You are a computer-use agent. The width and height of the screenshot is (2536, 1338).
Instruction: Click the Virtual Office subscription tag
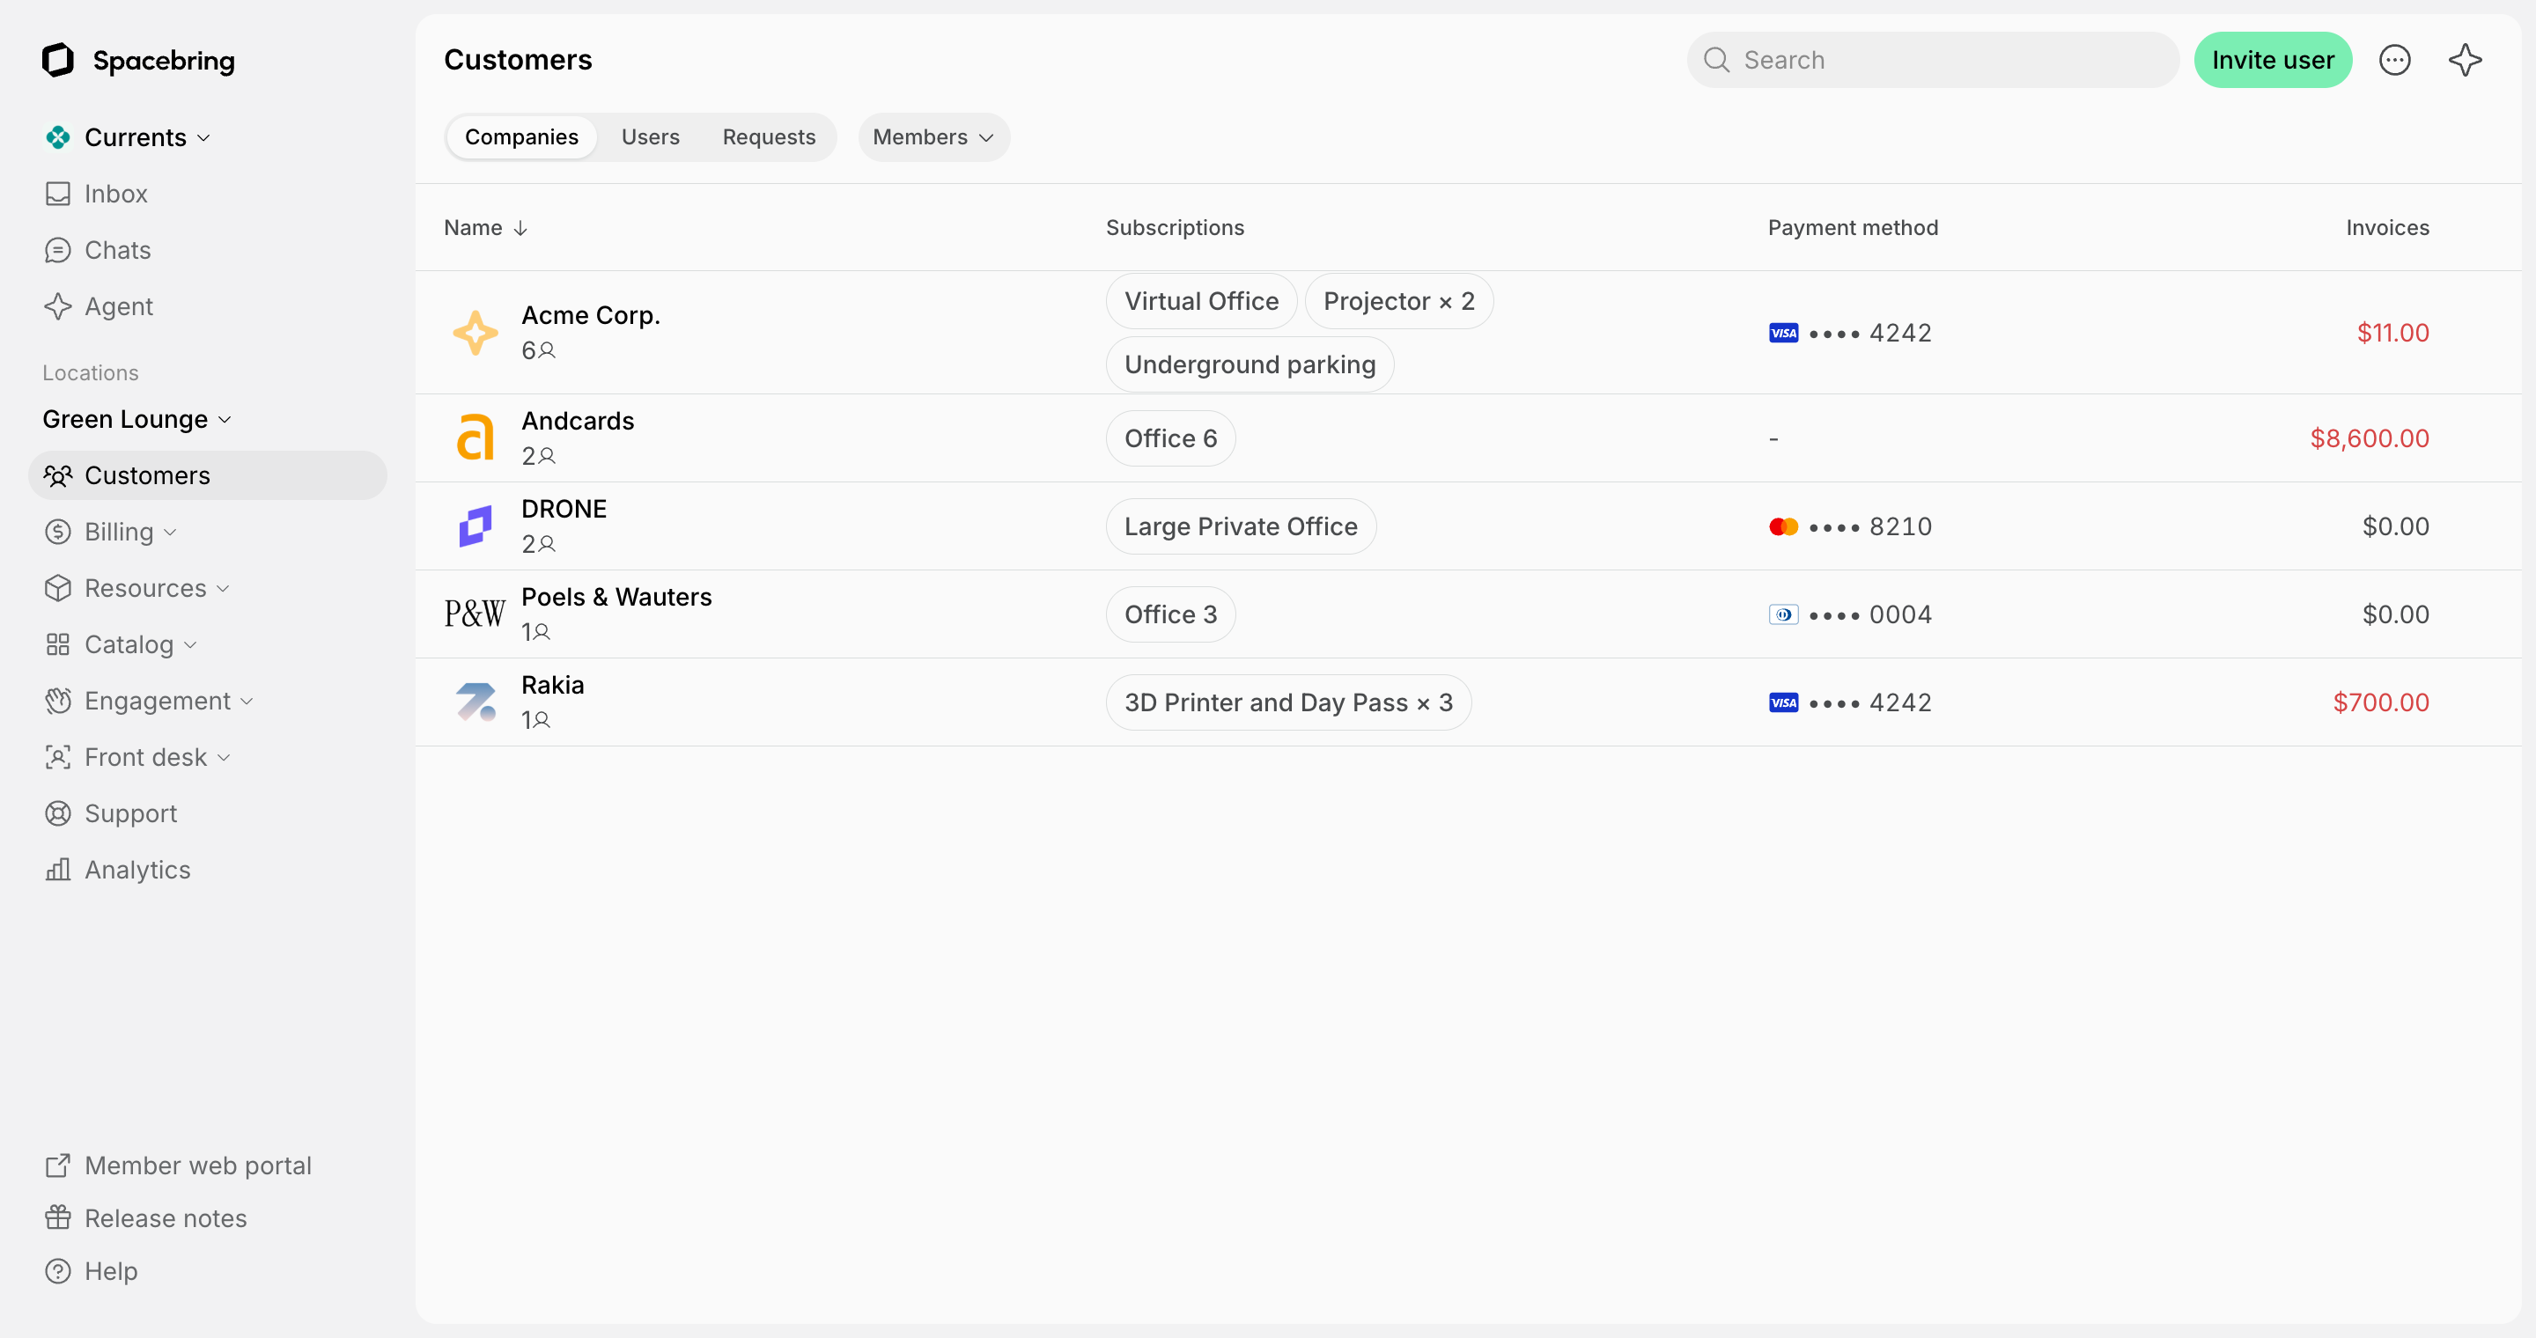pos(1202,301)
